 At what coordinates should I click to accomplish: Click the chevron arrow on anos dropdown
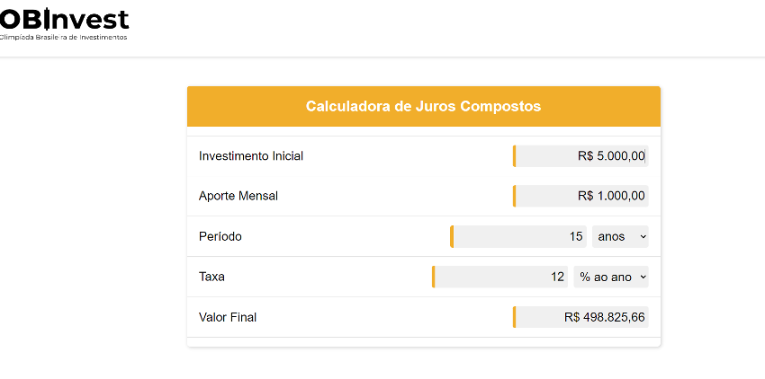click(643, 237)
